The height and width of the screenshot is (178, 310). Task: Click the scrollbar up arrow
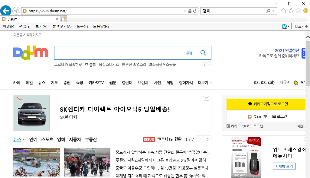(x=308, y=37)
